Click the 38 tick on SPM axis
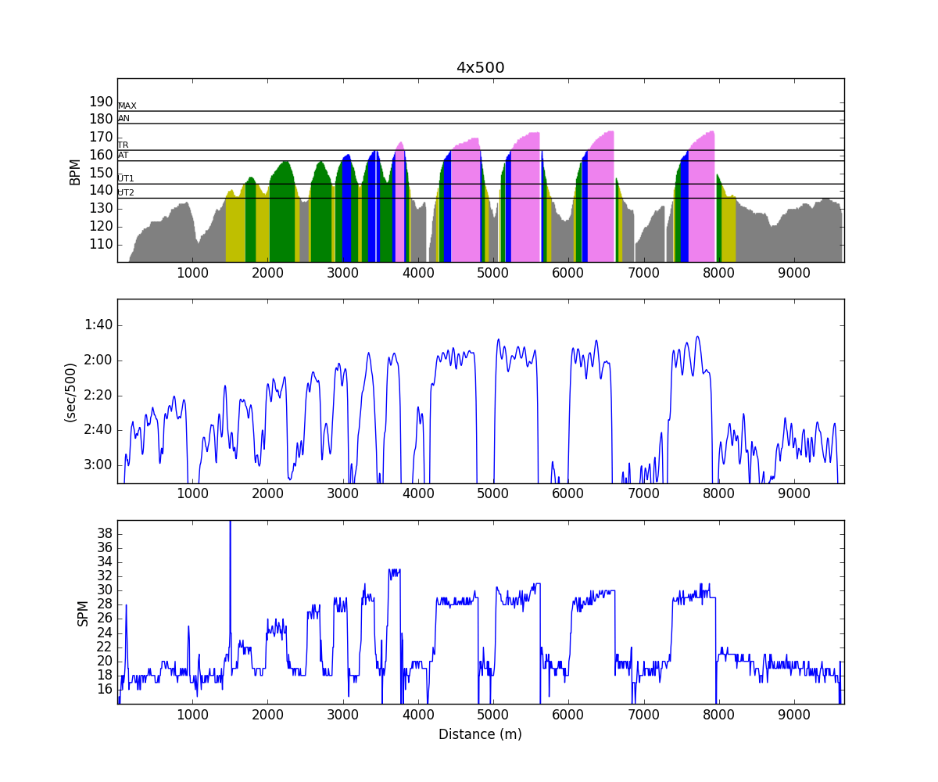Viewport: 938px width, 782px height. [104, 534]
